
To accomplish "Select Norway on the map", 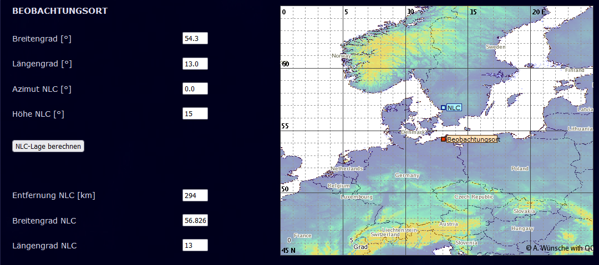I will click(341, 55).
